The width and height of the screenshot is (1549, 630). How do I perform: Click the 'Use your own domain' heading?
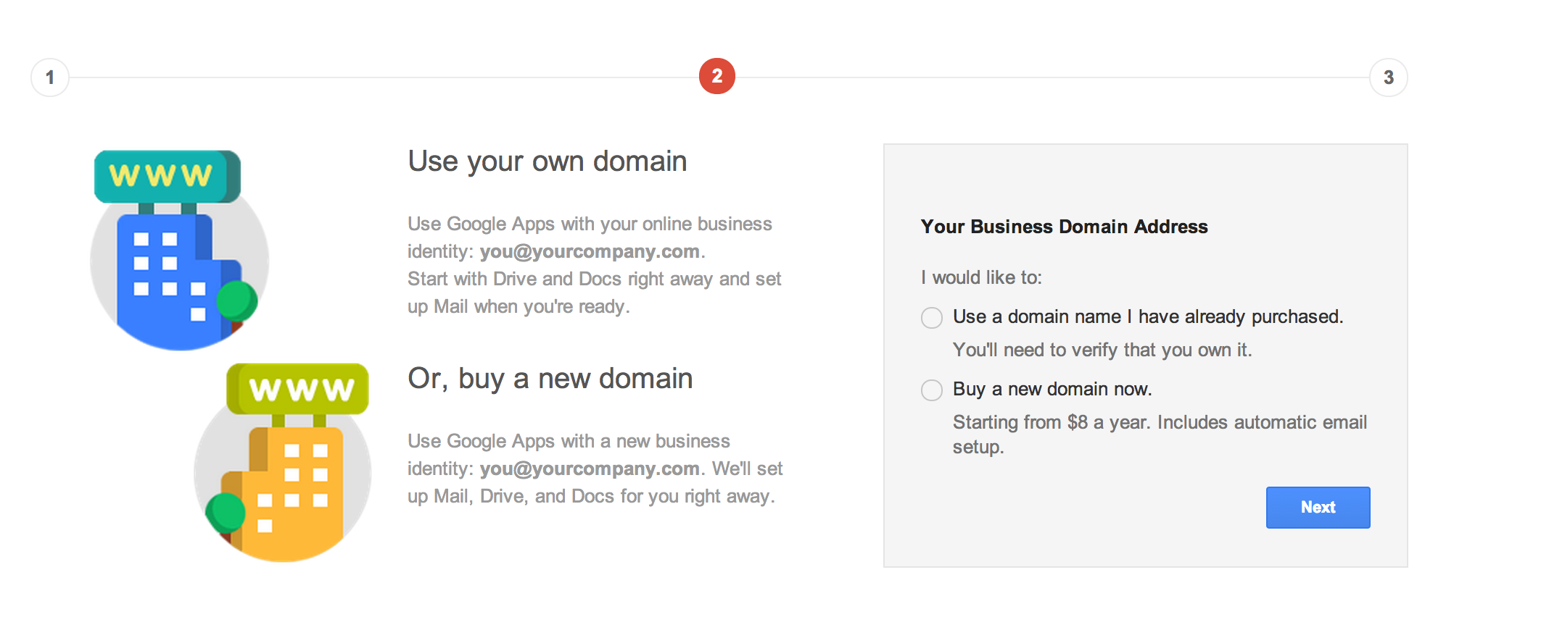coord(548,161)
